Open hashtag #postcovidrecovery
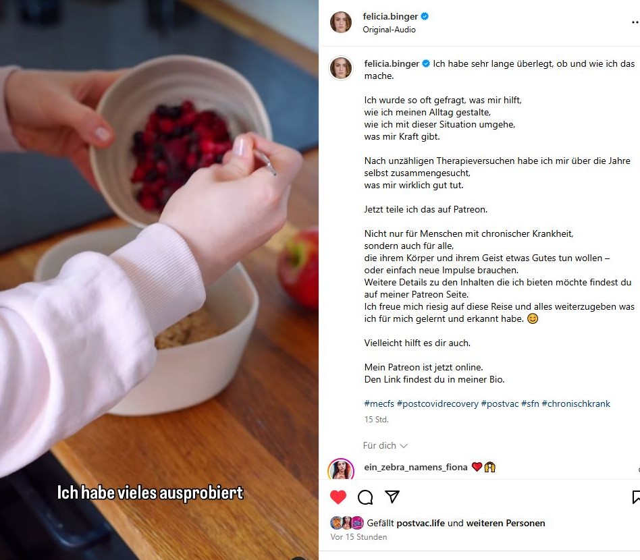 437,403
